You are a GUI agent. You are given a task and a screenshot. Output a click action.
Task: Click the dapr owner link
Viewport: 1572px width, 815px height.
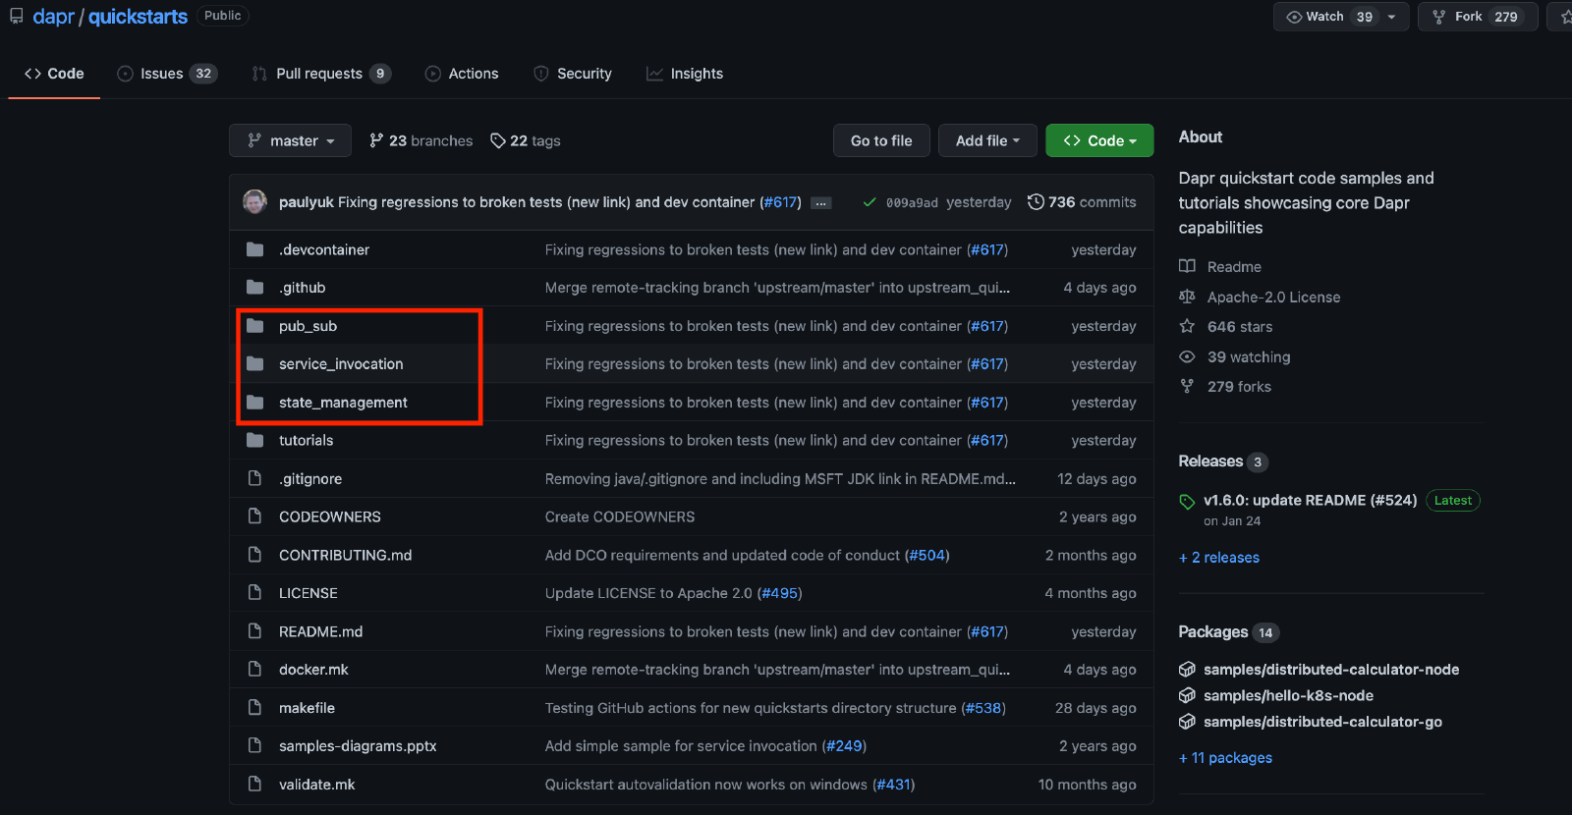coord(53,17)
